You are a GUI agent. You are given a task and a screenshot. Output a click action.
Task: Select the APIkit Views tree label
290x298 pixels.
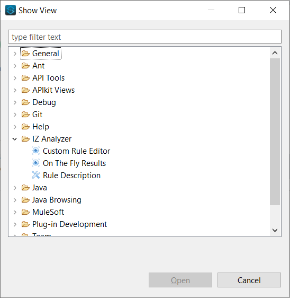pyautogui.click(x=53, y=90)
